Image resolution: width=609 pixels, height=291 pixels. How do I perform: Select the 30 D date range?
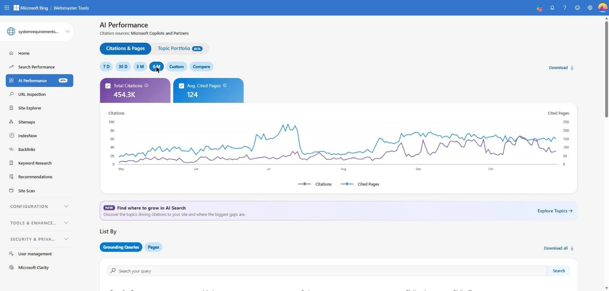tap(123, 67)
